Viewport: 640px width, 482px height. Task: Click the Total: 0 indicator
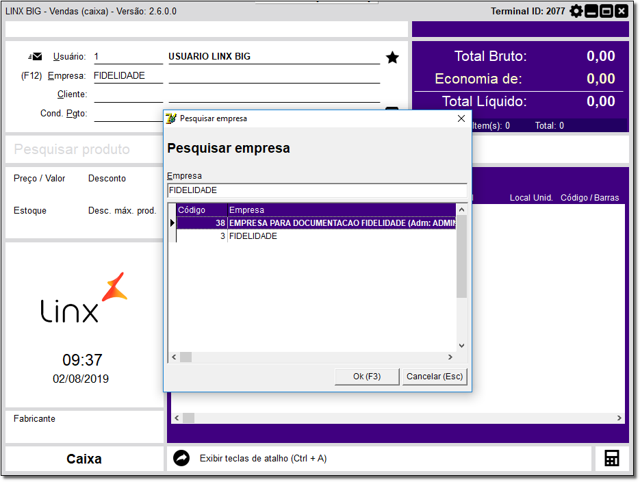click(550, 126)
